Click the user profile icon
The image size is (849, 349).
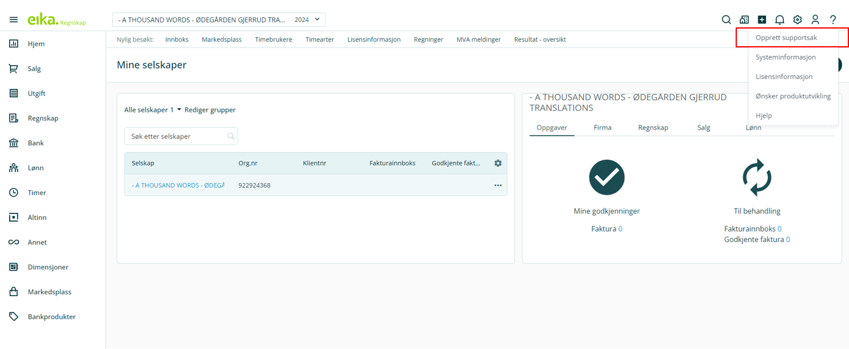[x=815, y=19]
